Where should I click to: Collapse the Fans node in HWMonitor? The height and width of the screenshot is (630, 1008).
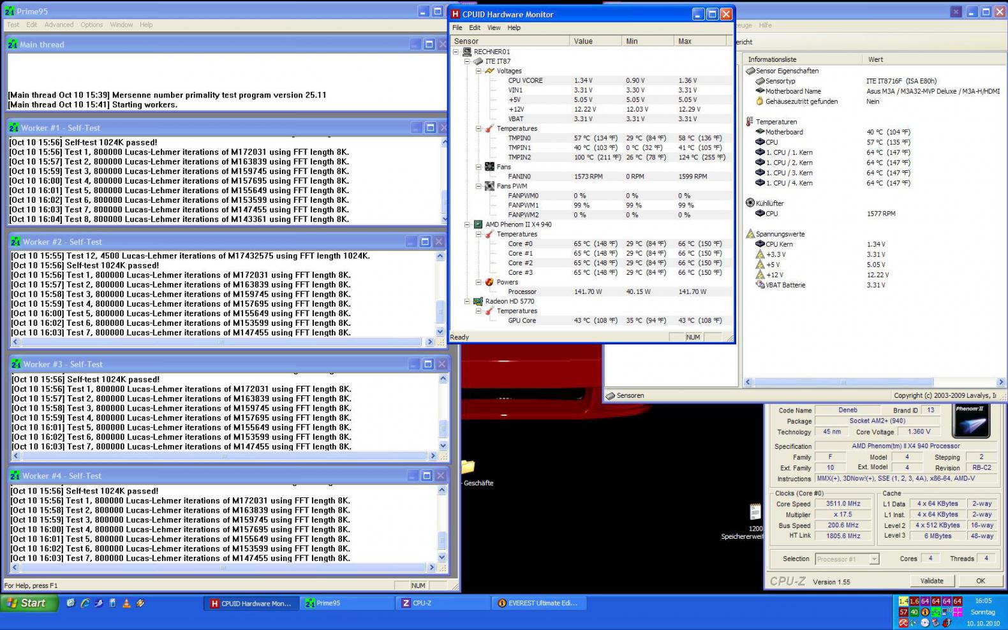tap(478, 166)
